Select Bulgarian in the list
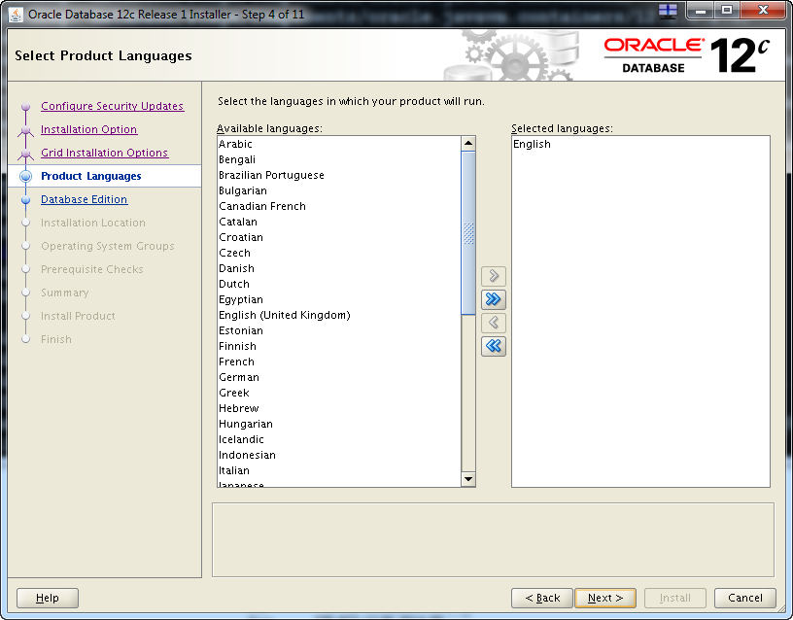The height and width of the screenshot is (620, 793). 339,190
